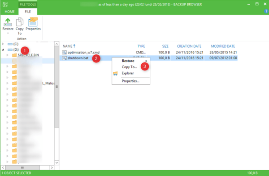
Task: Expand the $RECYCLE.BIN folder node
Action: (x=7, y=55)
